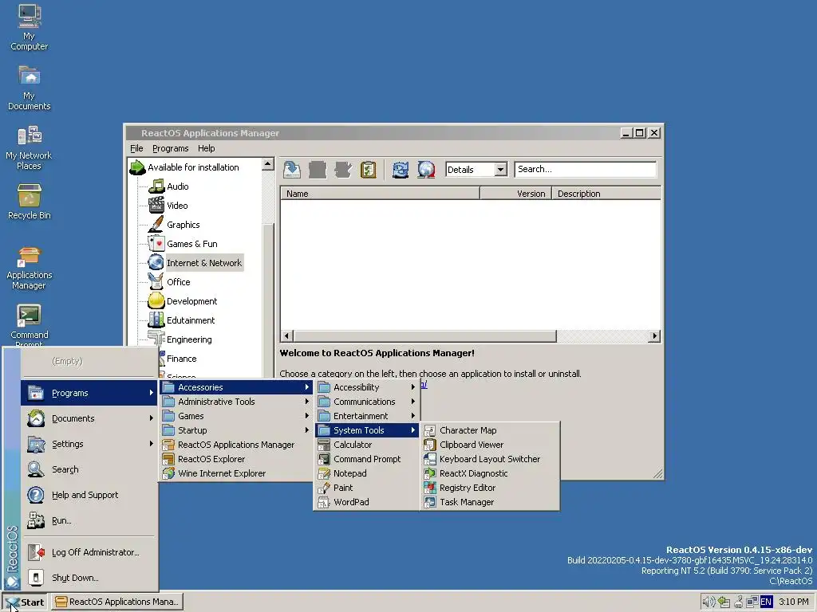Expand the Startup submenu
The width and height of the screenshot is (817, 612).
click(236, 430)
